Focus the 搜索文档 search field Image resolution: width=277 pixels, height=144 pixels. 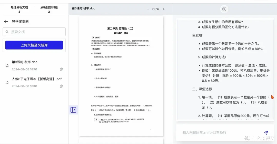[x=34, y=32]
